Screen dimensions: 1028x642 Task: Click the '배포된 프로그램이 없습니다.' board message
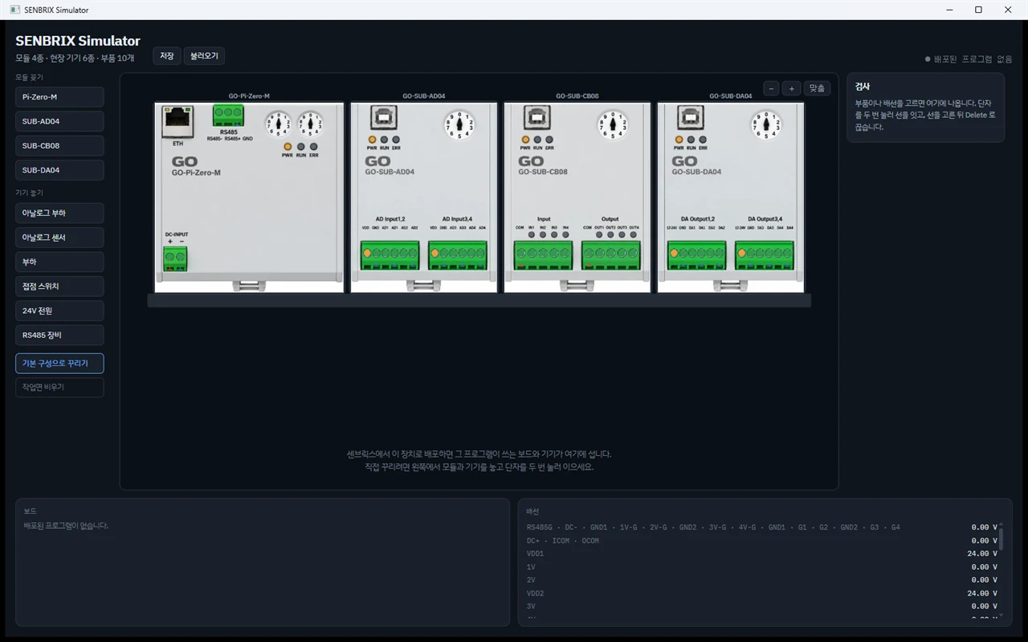[66, 526]
